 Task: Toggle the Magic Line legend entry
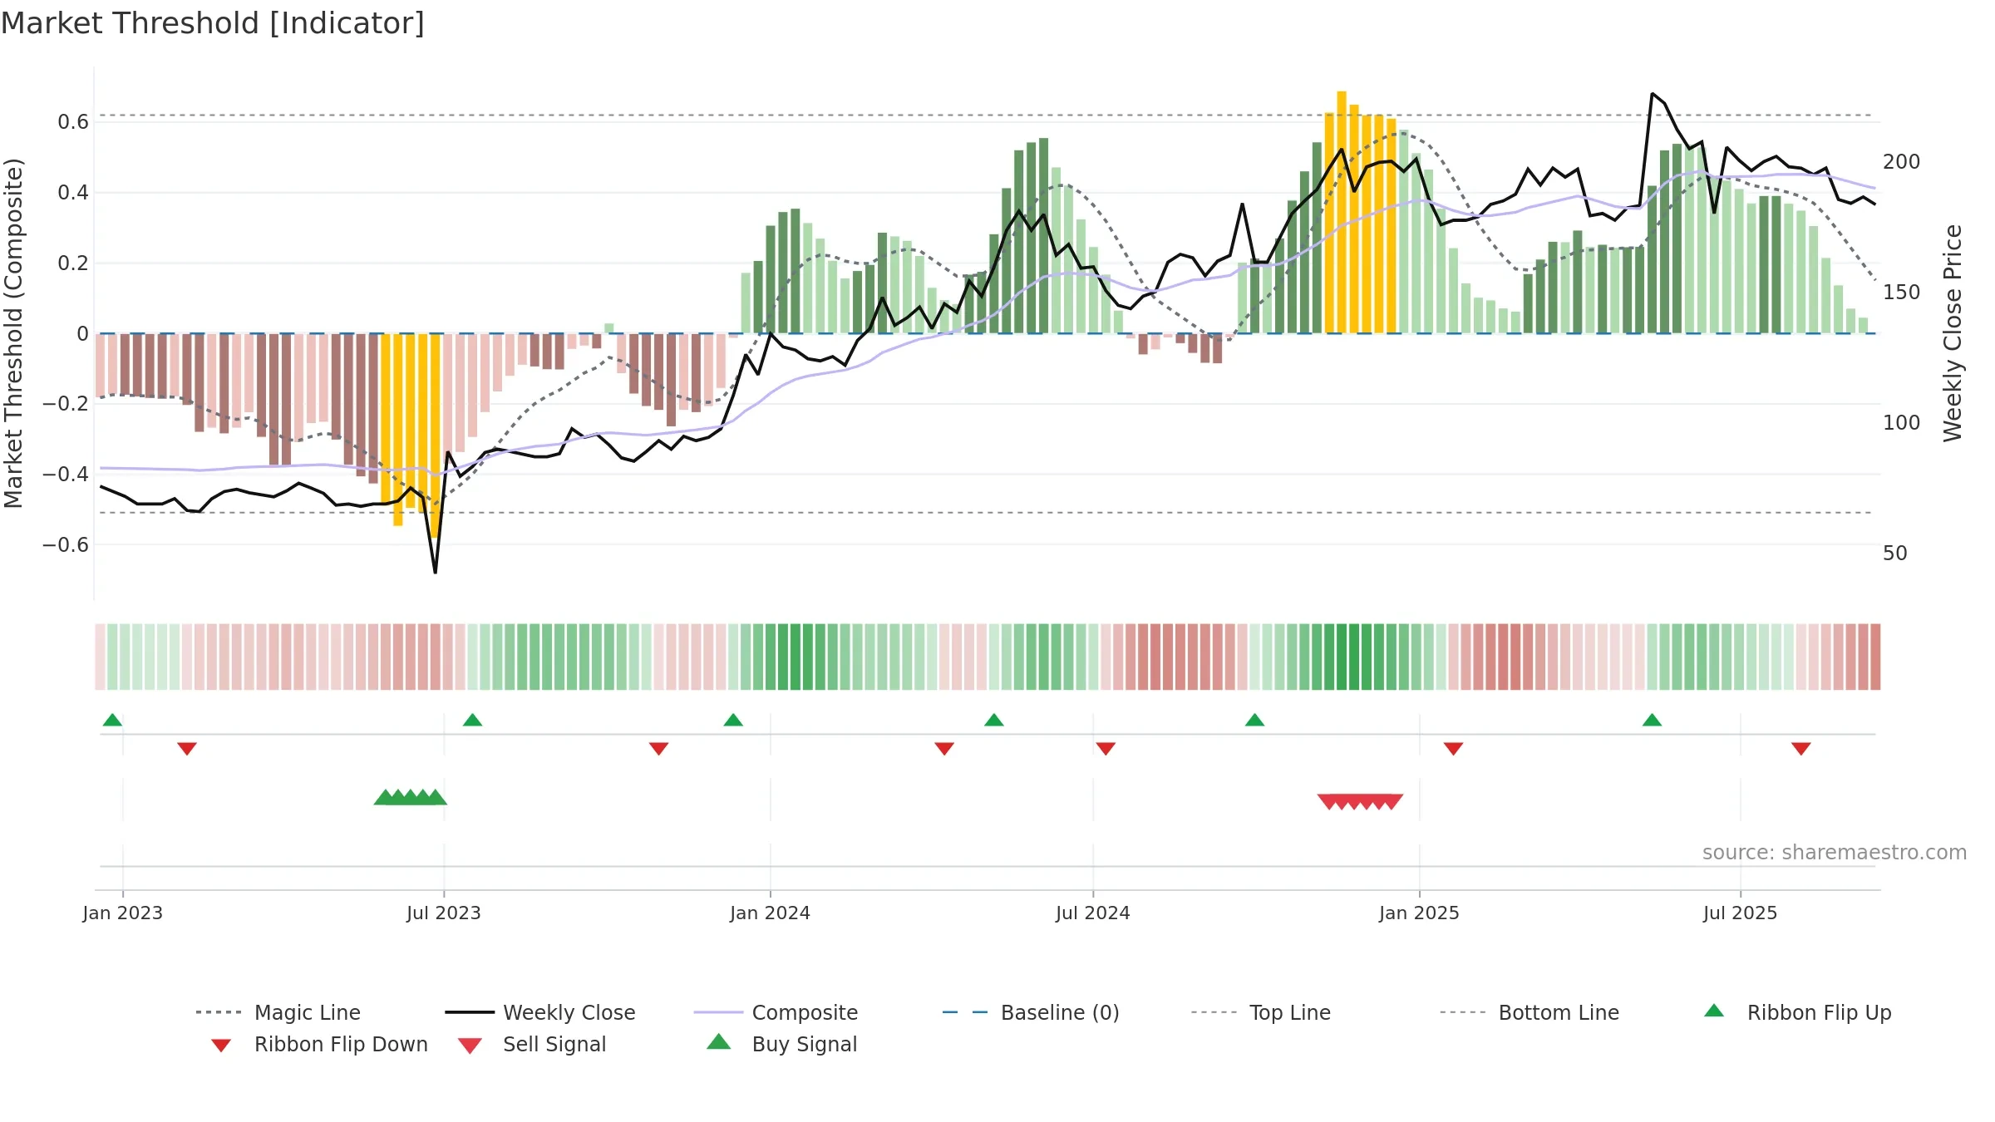tap(278, 1012)
